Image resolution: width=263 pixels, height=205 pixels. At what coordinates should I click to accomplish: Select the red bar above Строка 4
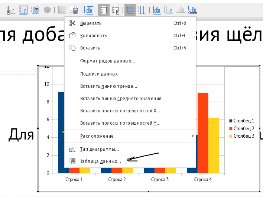pos(203,133)
